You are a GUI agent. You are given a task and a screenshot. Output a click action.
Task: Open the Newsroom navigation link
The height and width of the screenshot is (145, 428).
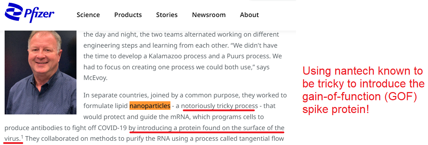pyautogui.click(x=209, y=15)
